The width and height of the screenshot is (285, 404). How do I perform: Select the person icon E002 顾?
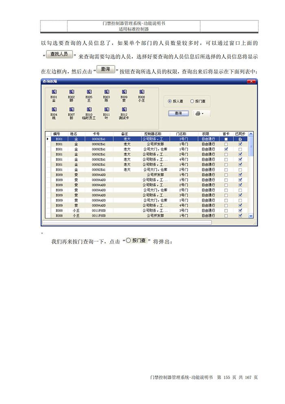coord(71,95)
